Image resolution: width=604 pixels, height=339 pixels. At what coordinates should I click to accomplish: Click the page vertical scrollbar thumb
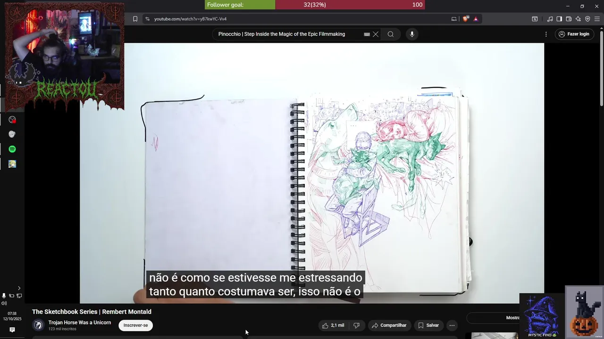pos(601,68)
